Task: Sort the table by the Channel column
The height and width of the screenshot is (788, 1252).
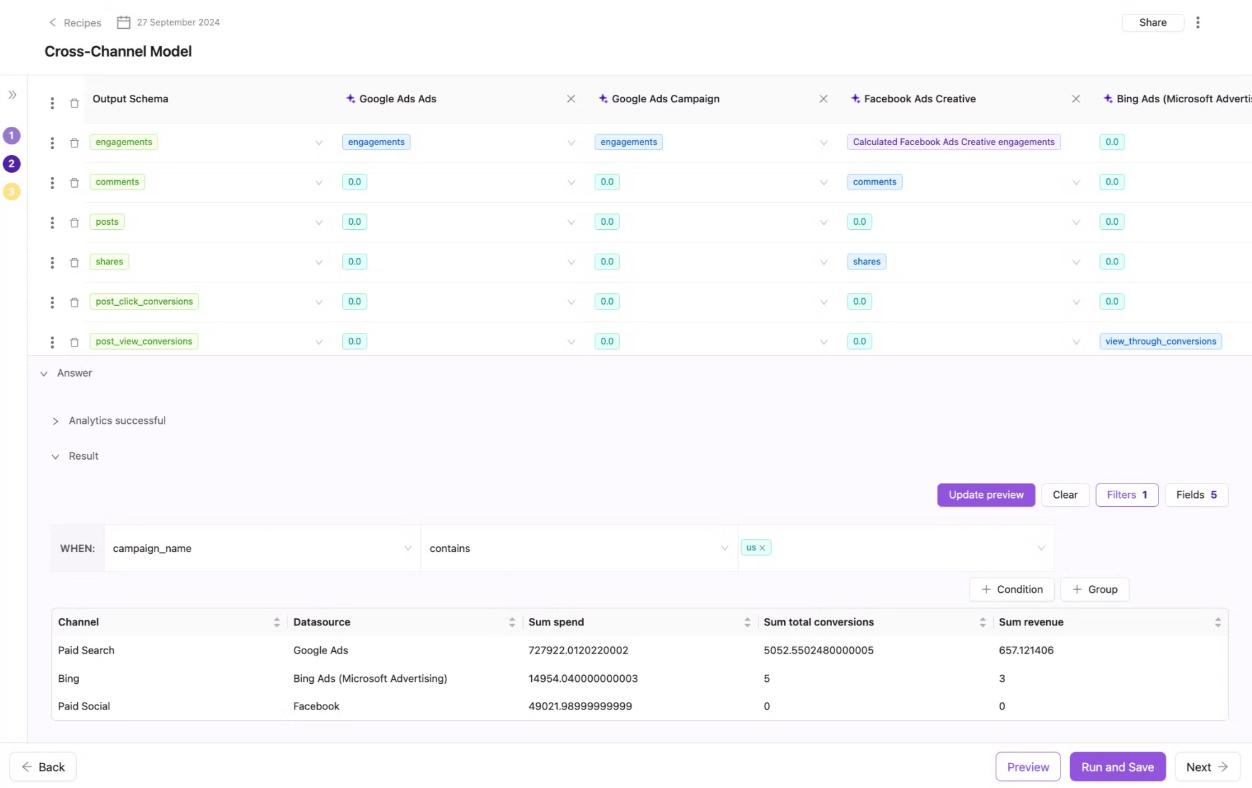Action: point(276,622)
